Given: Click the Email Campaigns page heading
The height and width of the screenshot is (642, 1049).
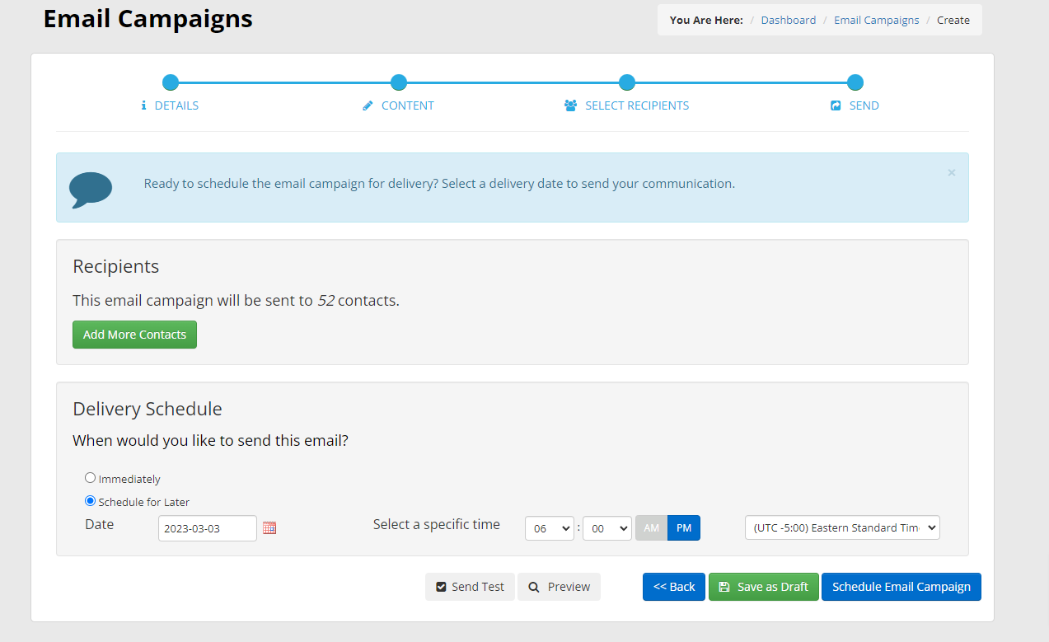Looking at the screenshot, I should click(x=148, y=19).
